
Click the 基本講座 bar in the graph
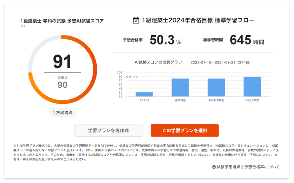coord(180,87)
